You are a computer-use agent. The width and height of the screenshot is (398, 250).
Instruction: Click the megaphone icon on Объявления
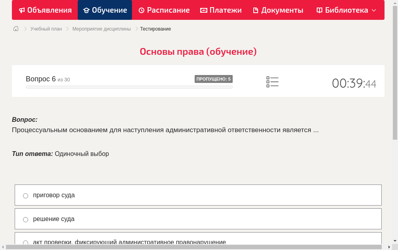22,10
